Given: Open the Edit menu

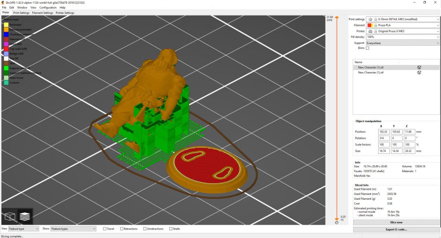Looking at the screenshot, I should (12, 8).
